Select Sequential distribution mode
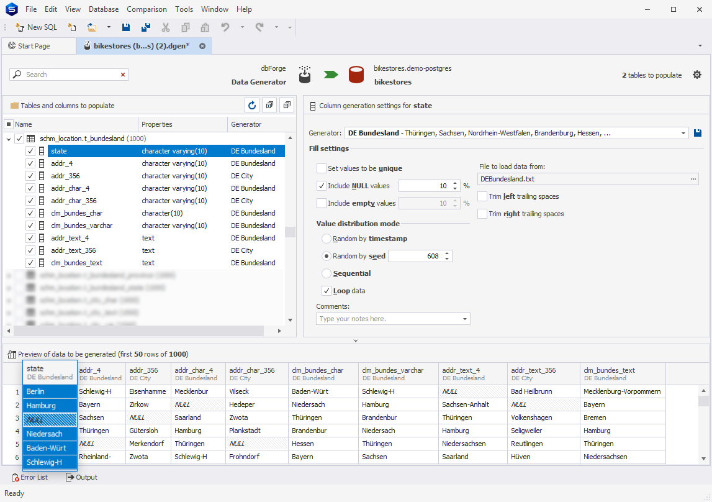Viewport: 712px width, 502px height. 326,273
